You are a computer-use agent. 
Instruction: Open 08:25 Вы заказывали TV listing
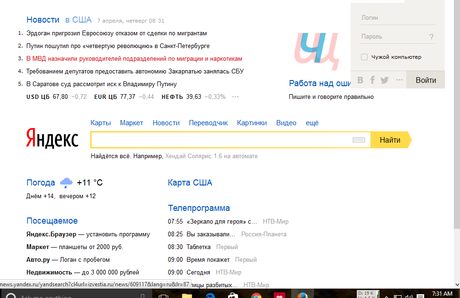[x=202, y=234]
